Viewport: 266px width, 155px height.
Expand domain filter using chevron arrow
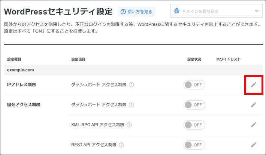(x=257, y=11)
